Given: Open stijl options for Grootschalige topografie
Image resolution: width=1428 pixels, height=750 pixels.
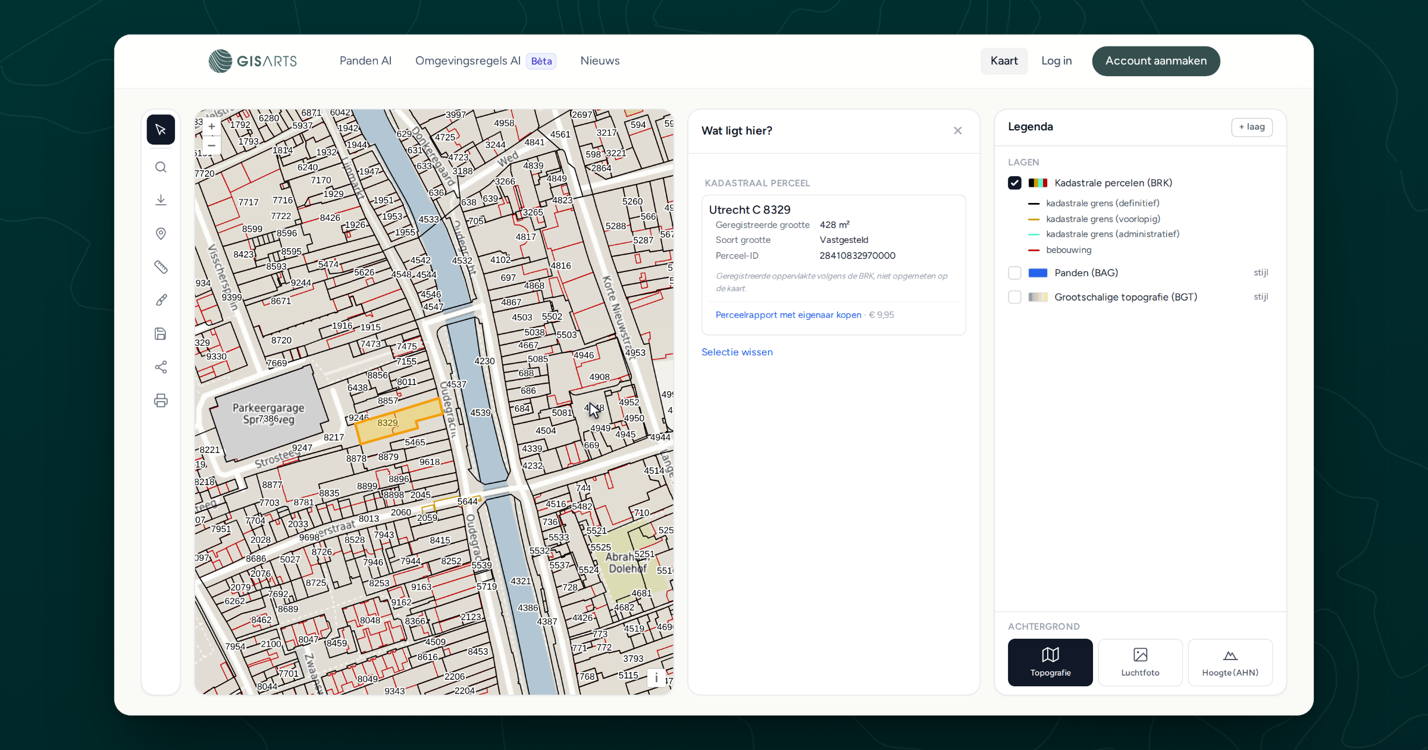Looking at the screenshot, I should click(x=1260, y=297).
